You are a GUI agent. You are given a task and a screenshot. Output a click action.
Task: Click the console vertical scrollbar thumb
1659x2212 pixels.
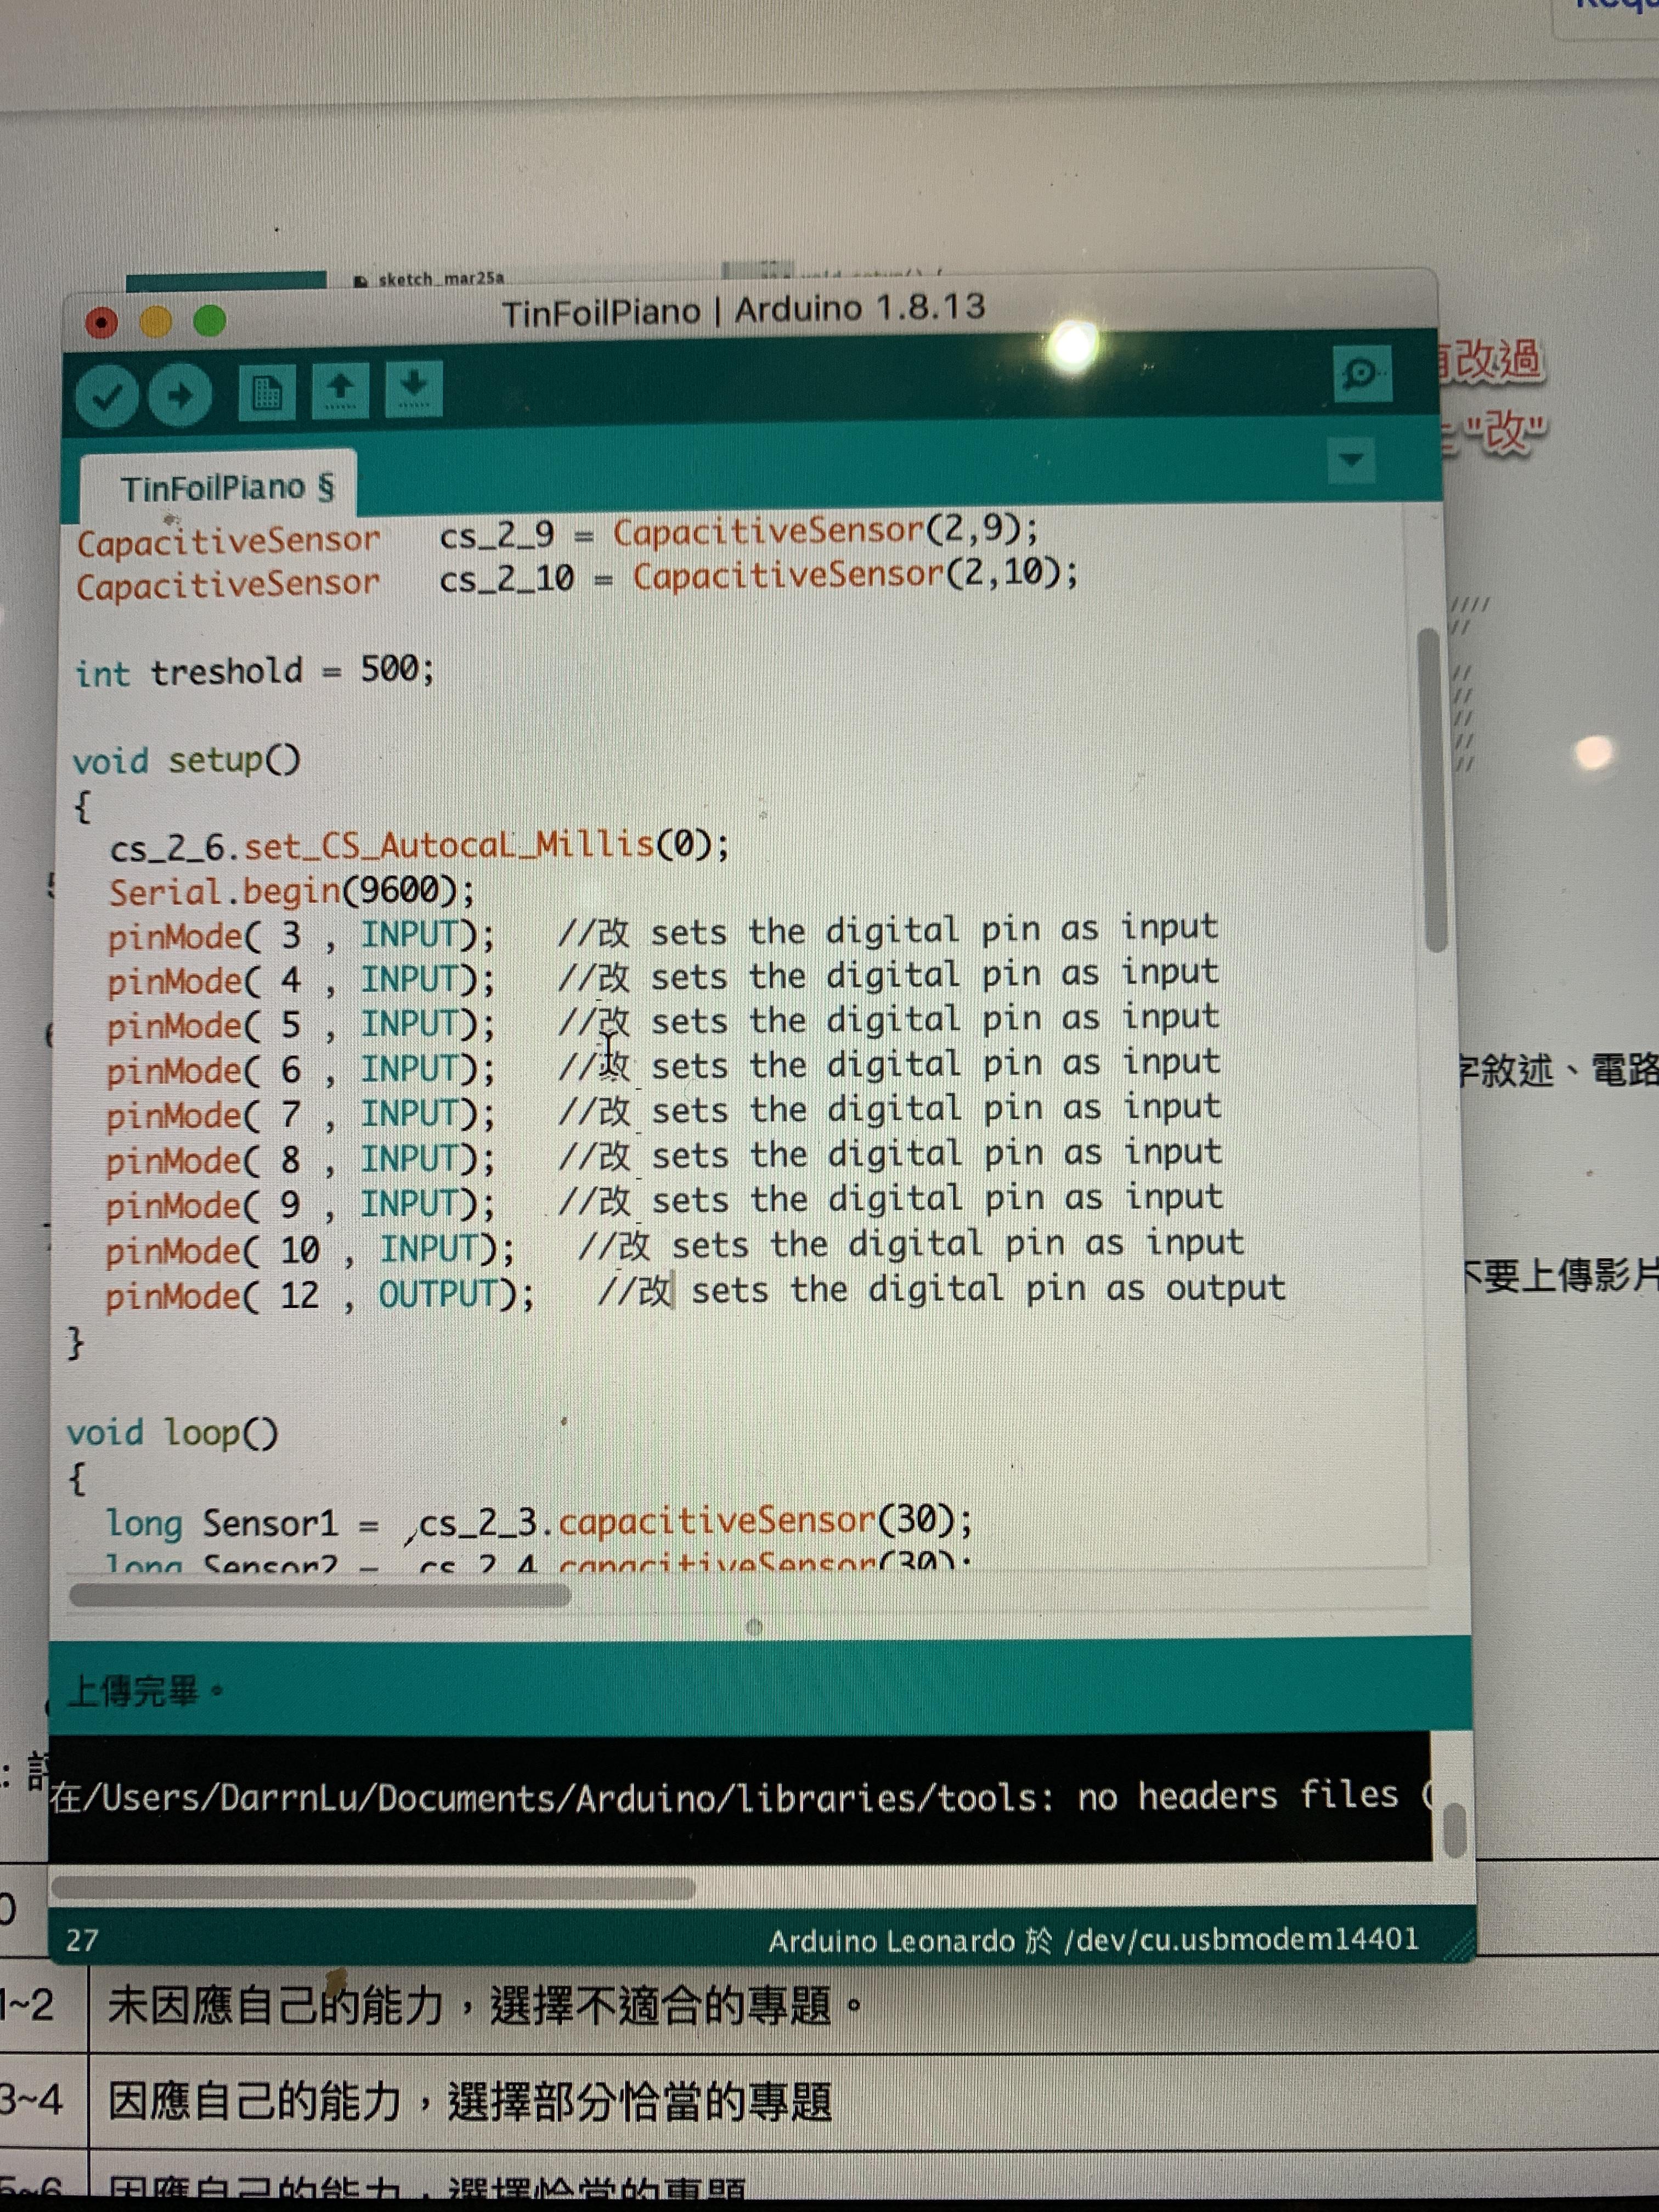[x=1455, y=1830]
